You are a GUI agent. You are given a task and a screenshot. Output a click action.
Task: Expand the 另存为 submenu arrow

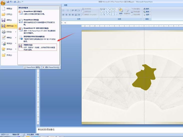(x=16, y=26)
